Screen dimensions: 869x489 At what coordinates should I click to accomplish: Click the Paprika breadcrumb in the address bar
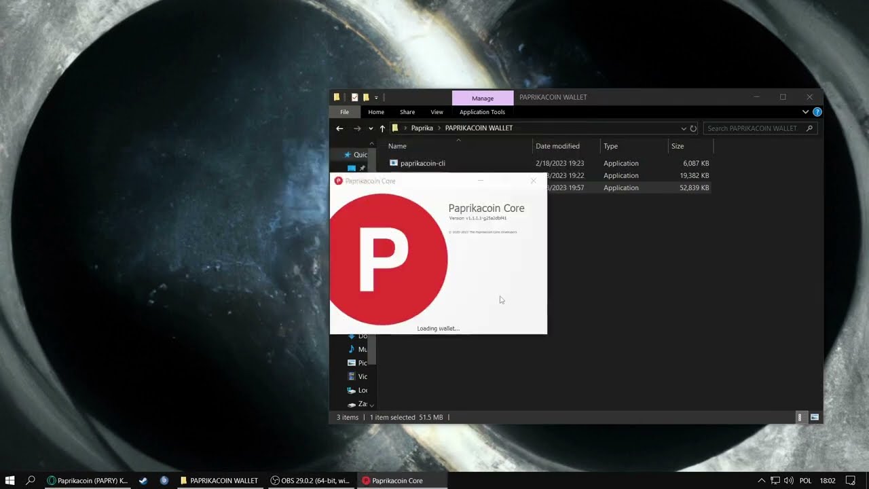coord(422,128)
